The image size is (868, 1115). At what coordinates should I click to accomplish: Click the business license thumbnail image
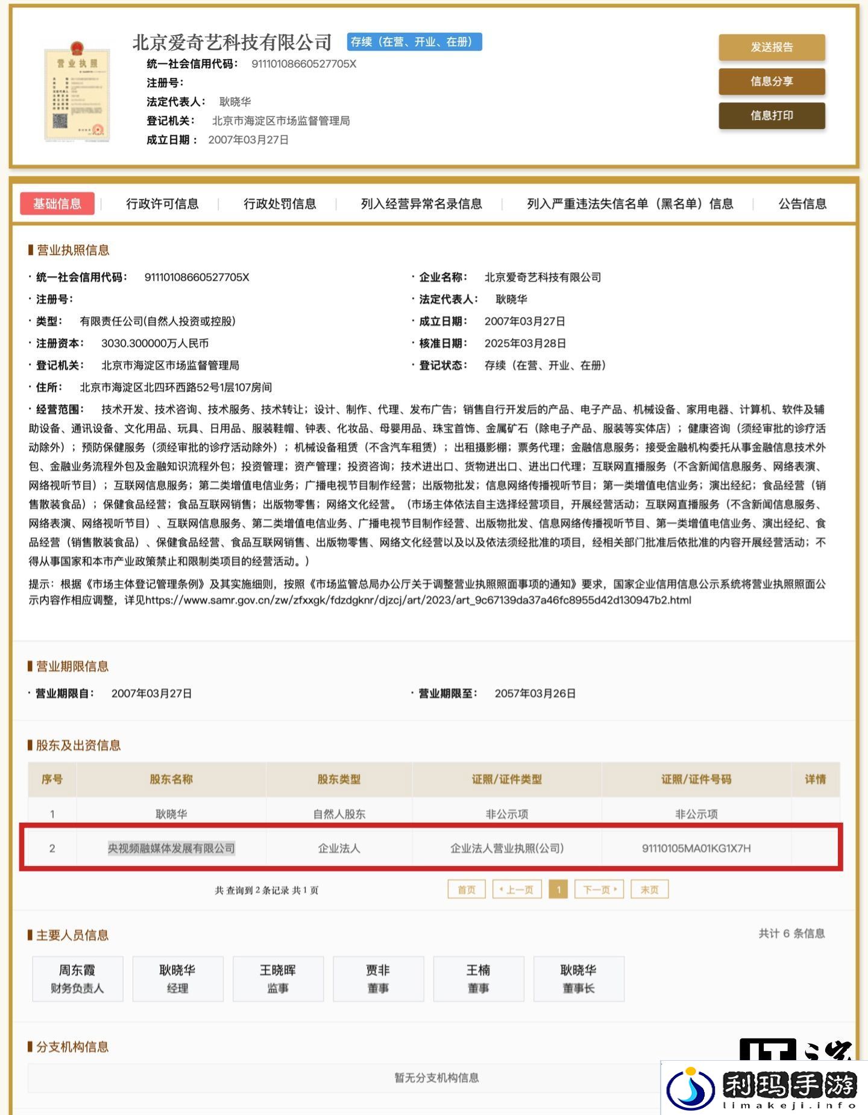point(77,92)
